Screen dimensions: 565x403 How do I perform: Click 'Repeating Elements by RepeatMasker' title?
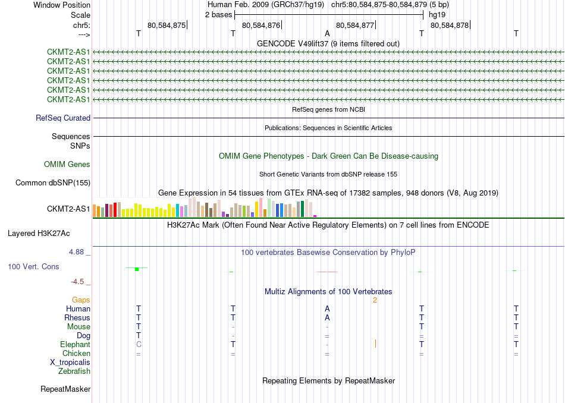pos(329,380)
